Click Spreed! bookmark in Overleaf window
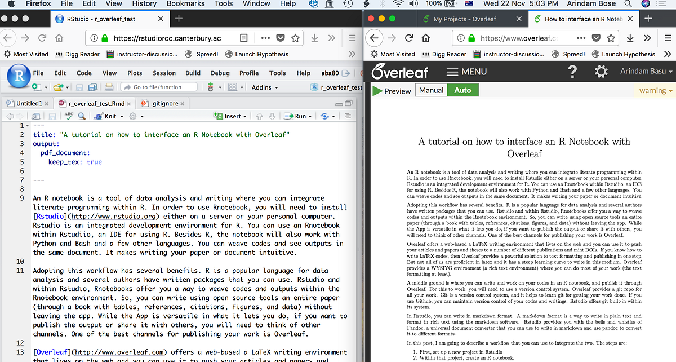The width and height of the screenshot is (676, 362). pyautogui.click(x=568, y=54)
